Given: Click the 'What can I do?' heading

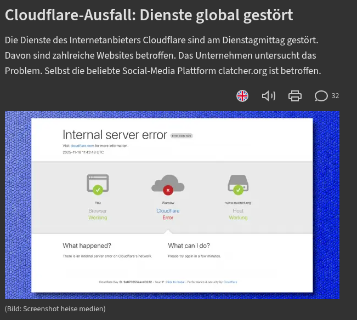Looking at the screenshot, I should (189, 245).
